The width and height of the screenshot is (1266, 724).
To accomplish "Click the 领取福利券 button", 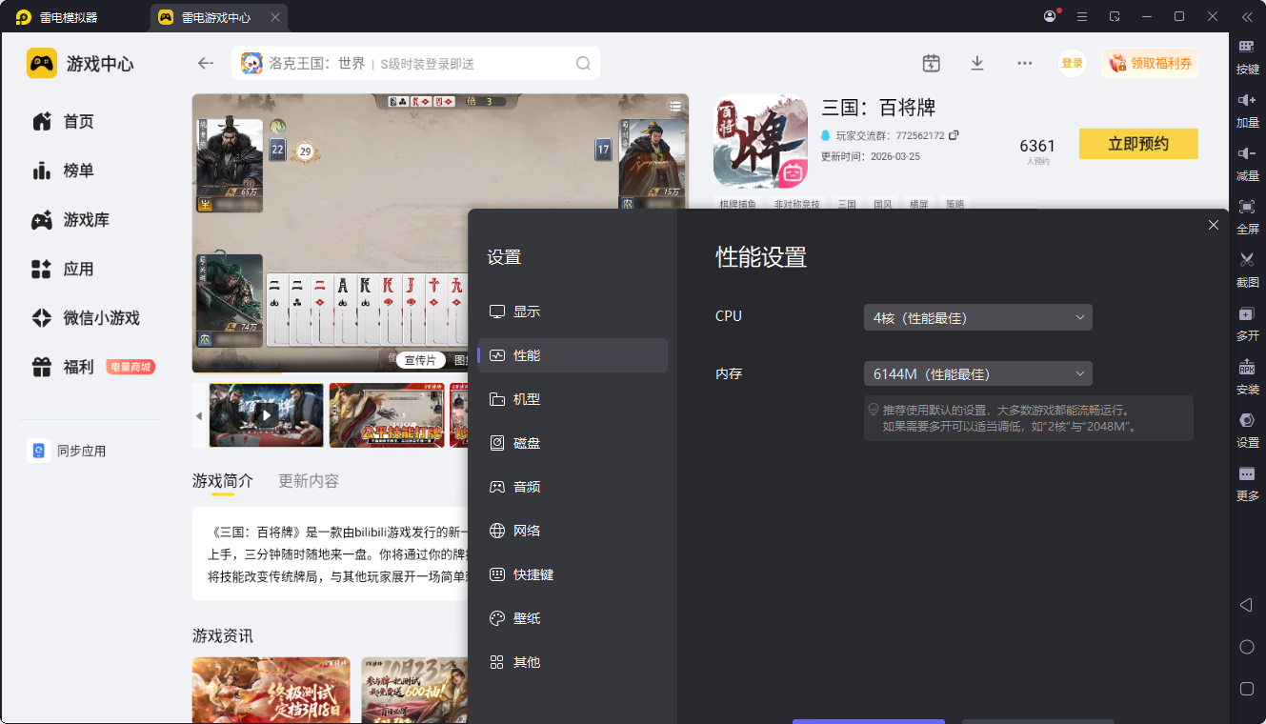I will (x=1150, y=63).
